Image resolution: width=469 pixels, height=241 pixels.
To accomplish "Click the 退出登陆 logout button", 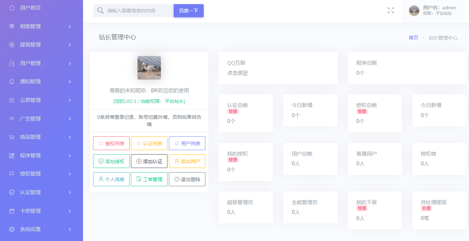I will coord(187,179).
